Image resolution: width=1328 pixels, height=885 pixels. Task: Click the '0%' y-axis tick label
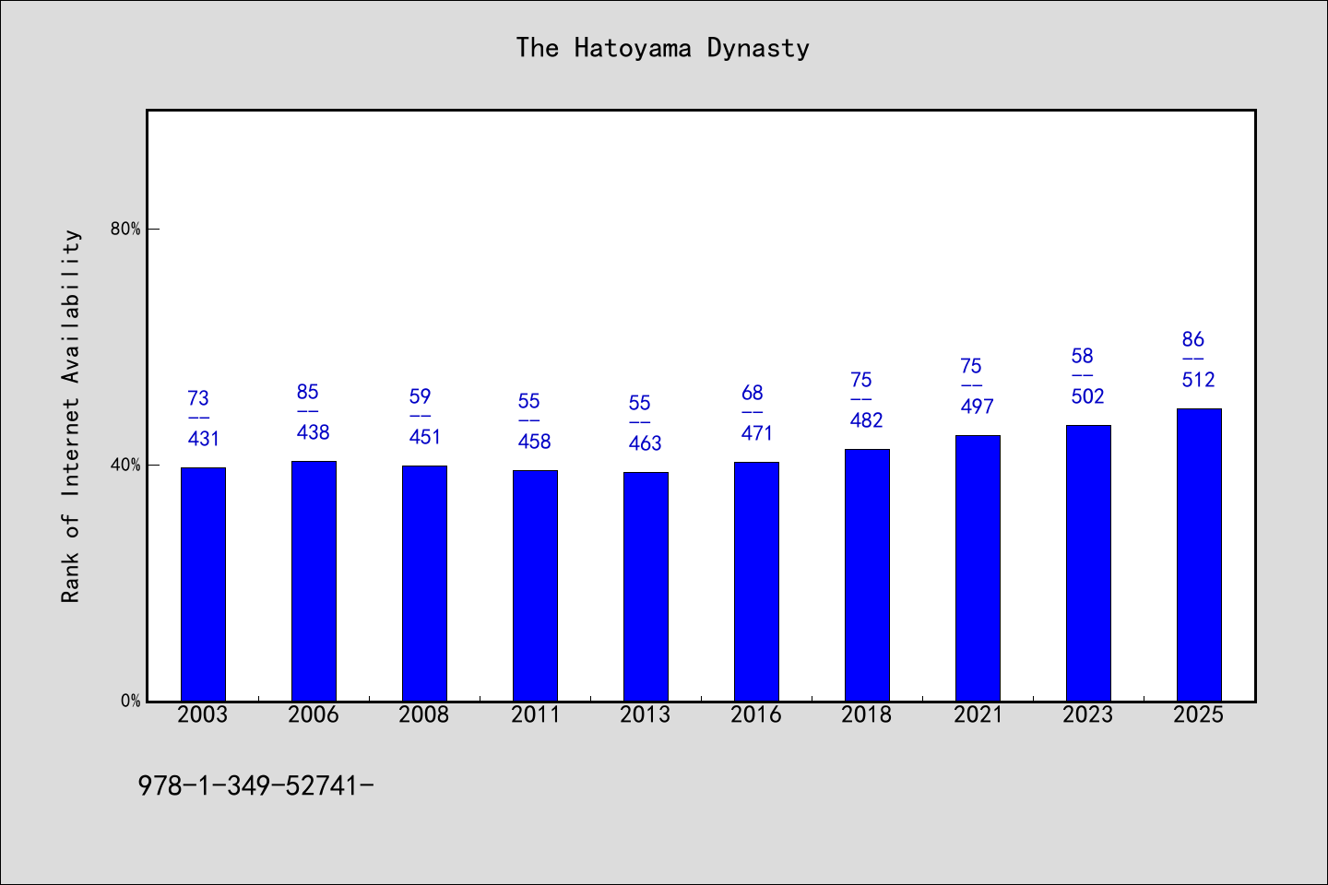coord(131,702)
